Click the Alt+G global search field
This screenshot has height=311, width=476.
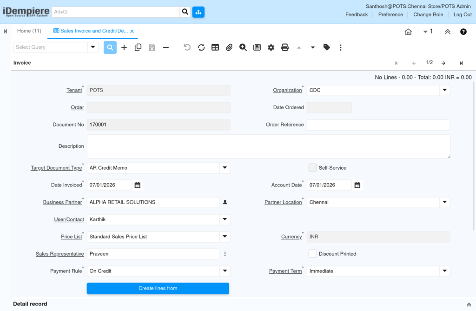pyautogui.click(x=116, y=12)
